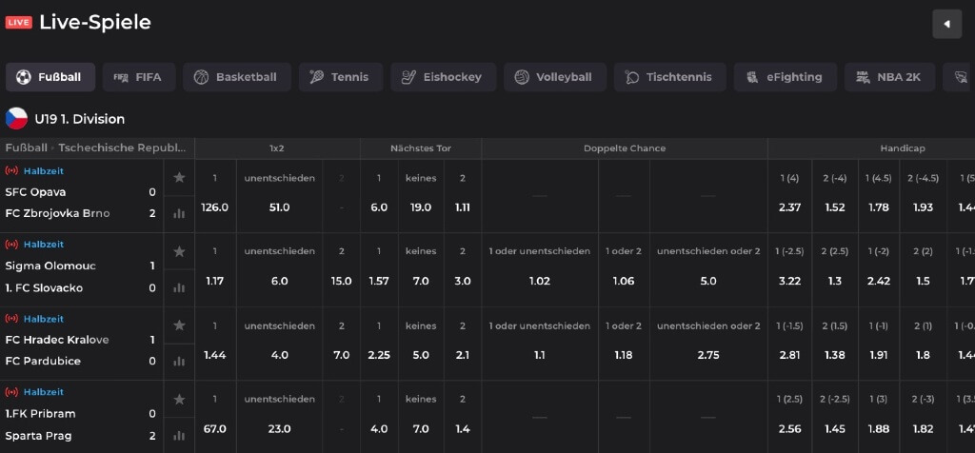Open statistics icon for SFC Opava match

pos(179,214)
